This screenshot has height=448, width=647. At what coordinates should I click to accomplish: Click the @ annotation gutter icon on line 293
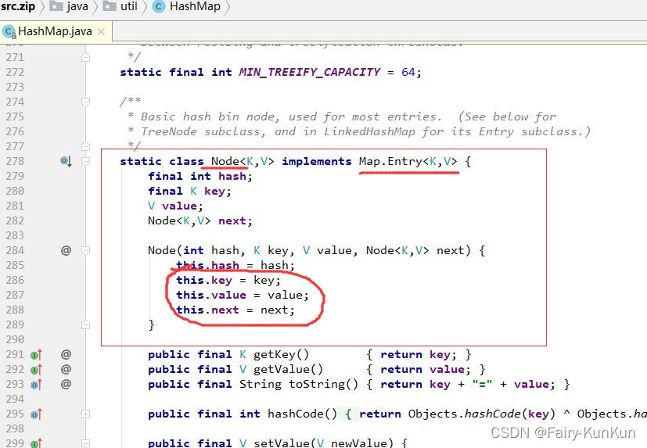[66, 384]
